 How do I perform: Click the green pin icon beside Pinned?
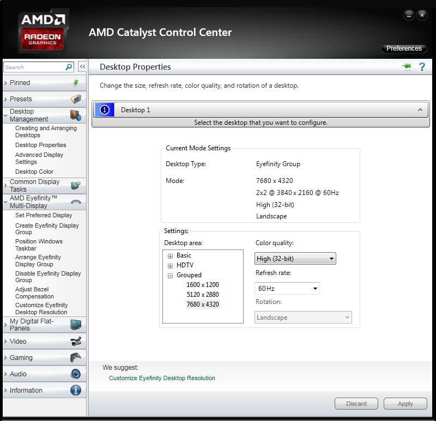click(x=76, y=83)
